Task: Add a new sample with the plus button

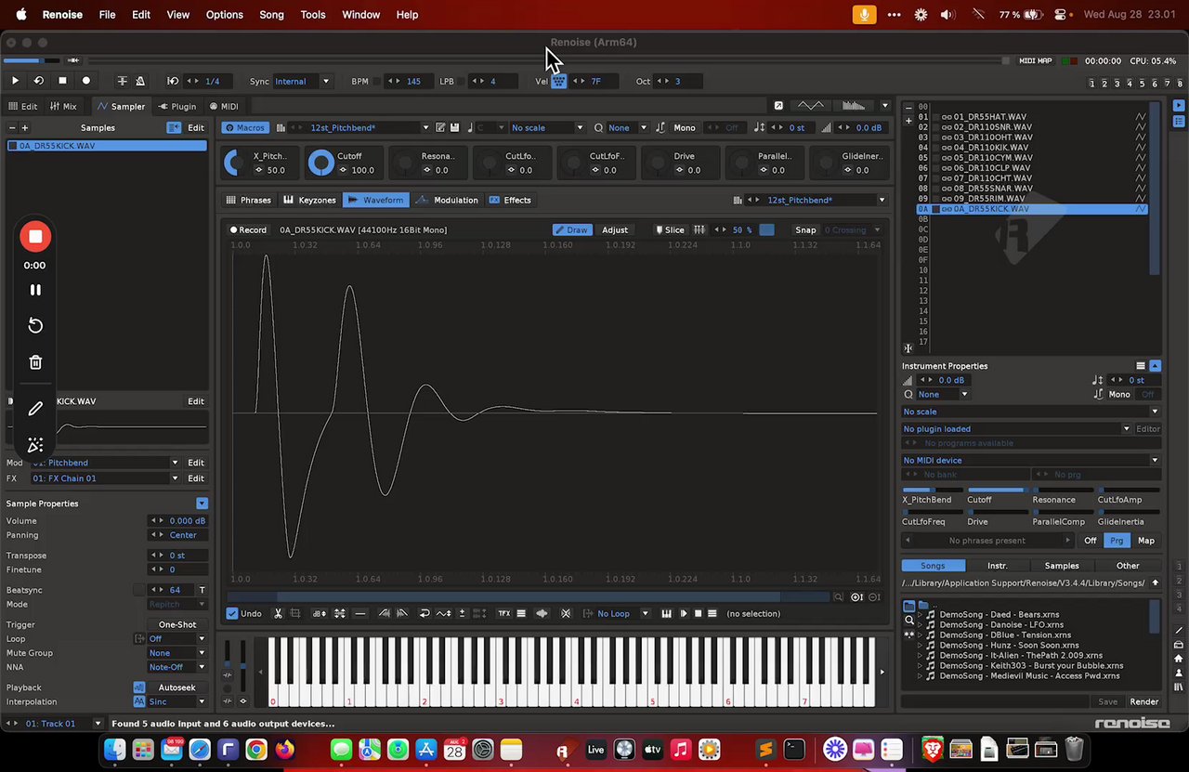Action: (x=25, y=128)
